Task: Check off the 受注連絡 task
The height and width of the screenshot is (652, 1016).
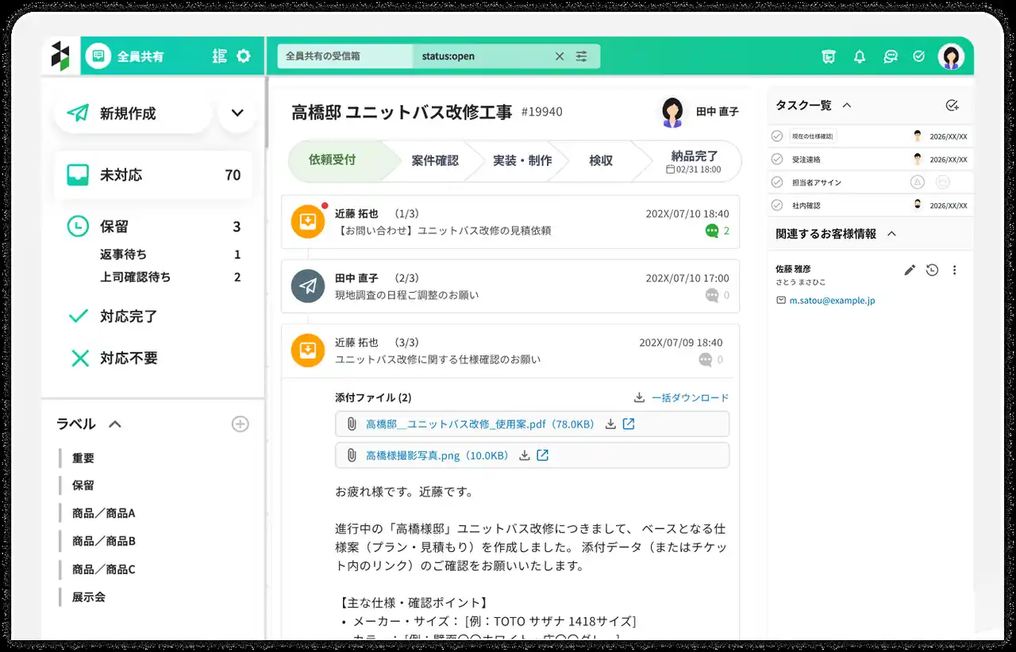Action: point(777,159)
